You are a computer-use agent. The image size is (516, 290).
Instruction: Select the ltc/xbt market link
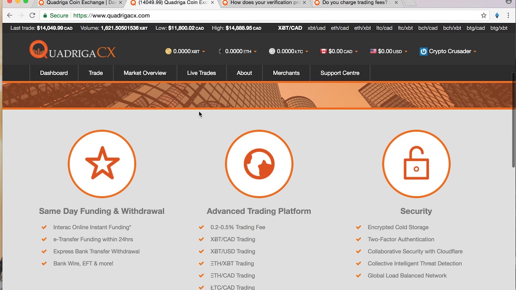click(x=406, y=28)
